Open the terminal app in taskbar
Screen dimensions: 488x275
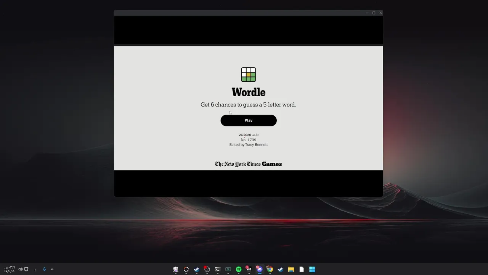pos(217,269)
